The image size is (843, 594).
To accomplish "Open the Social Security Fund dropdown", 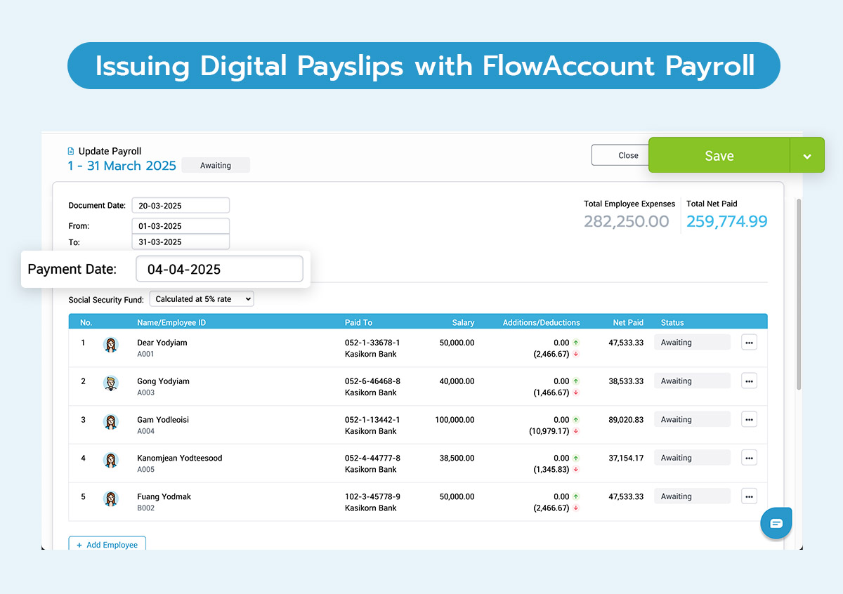I will click(202, 298).
